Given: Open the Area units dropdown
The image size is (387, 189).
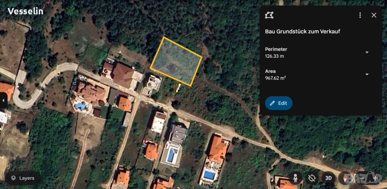Looking at the screenshot, I should [367, 74].
